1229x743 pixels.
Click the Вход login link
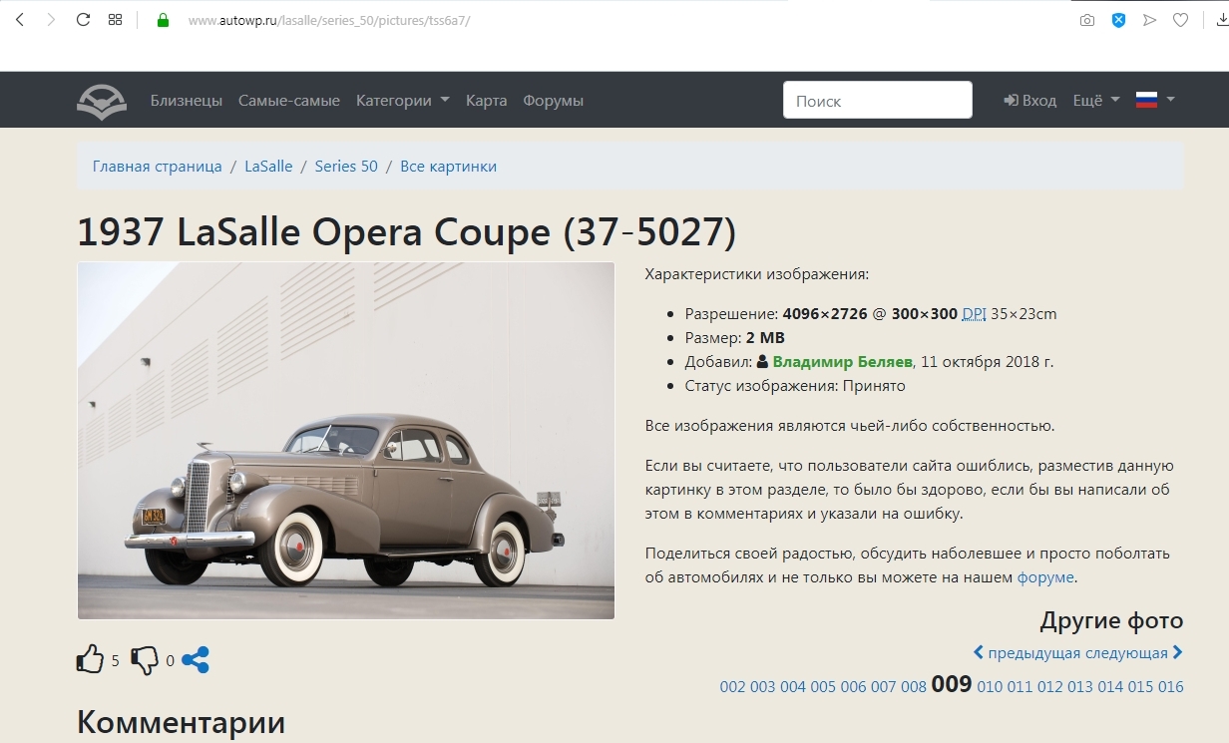coord(1029,101)
